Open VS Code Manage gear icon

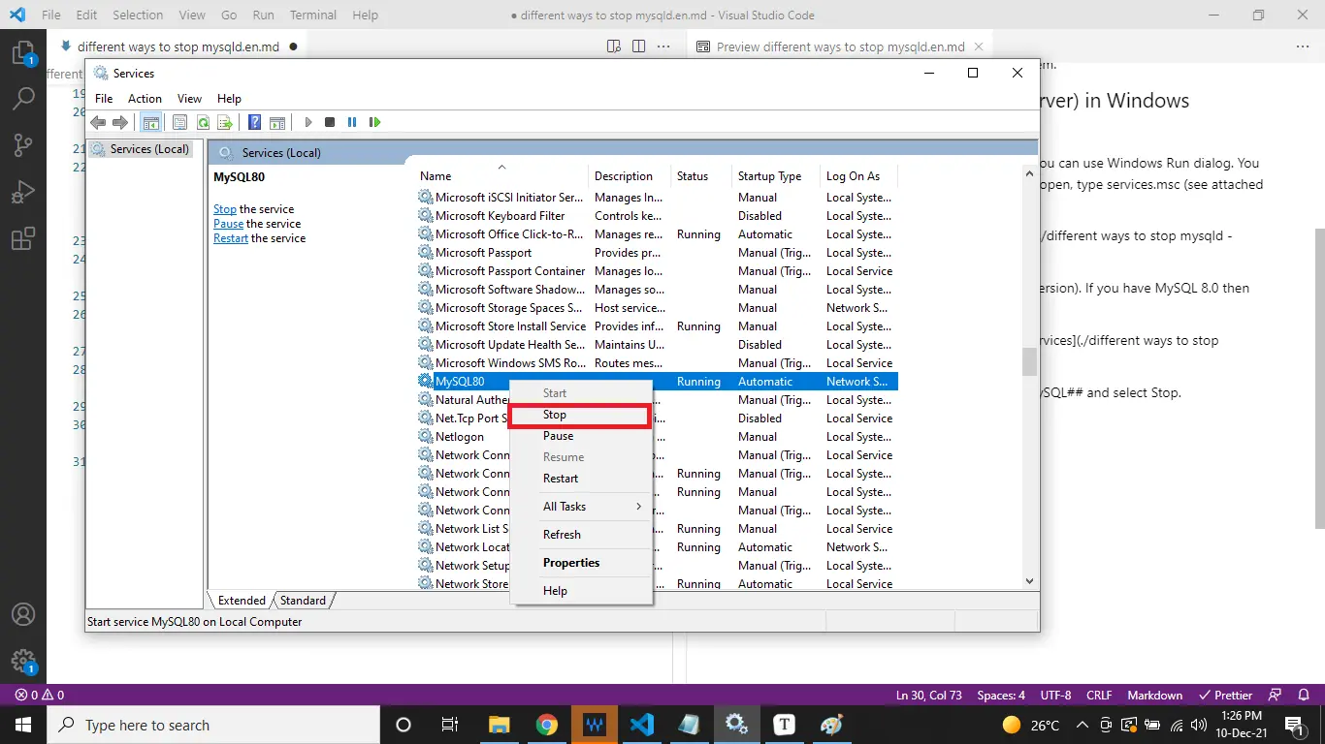(23, 662)
